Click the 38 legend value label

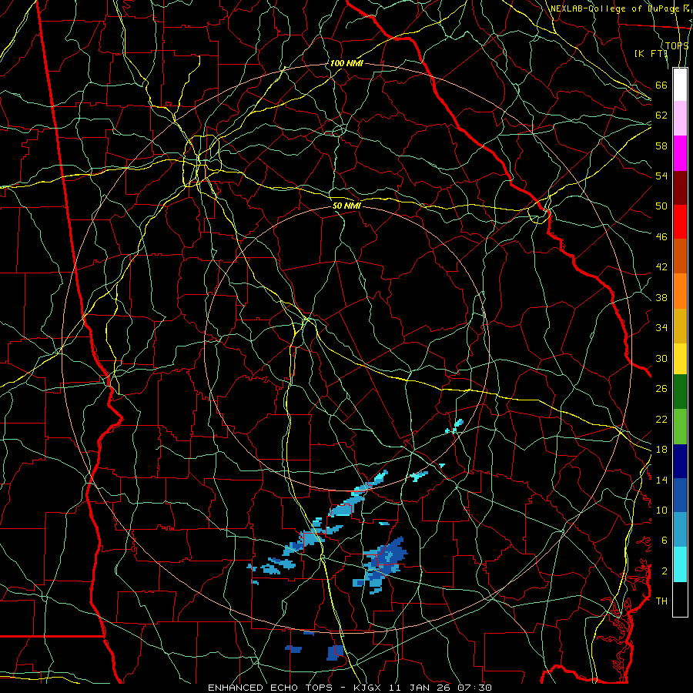661,297
